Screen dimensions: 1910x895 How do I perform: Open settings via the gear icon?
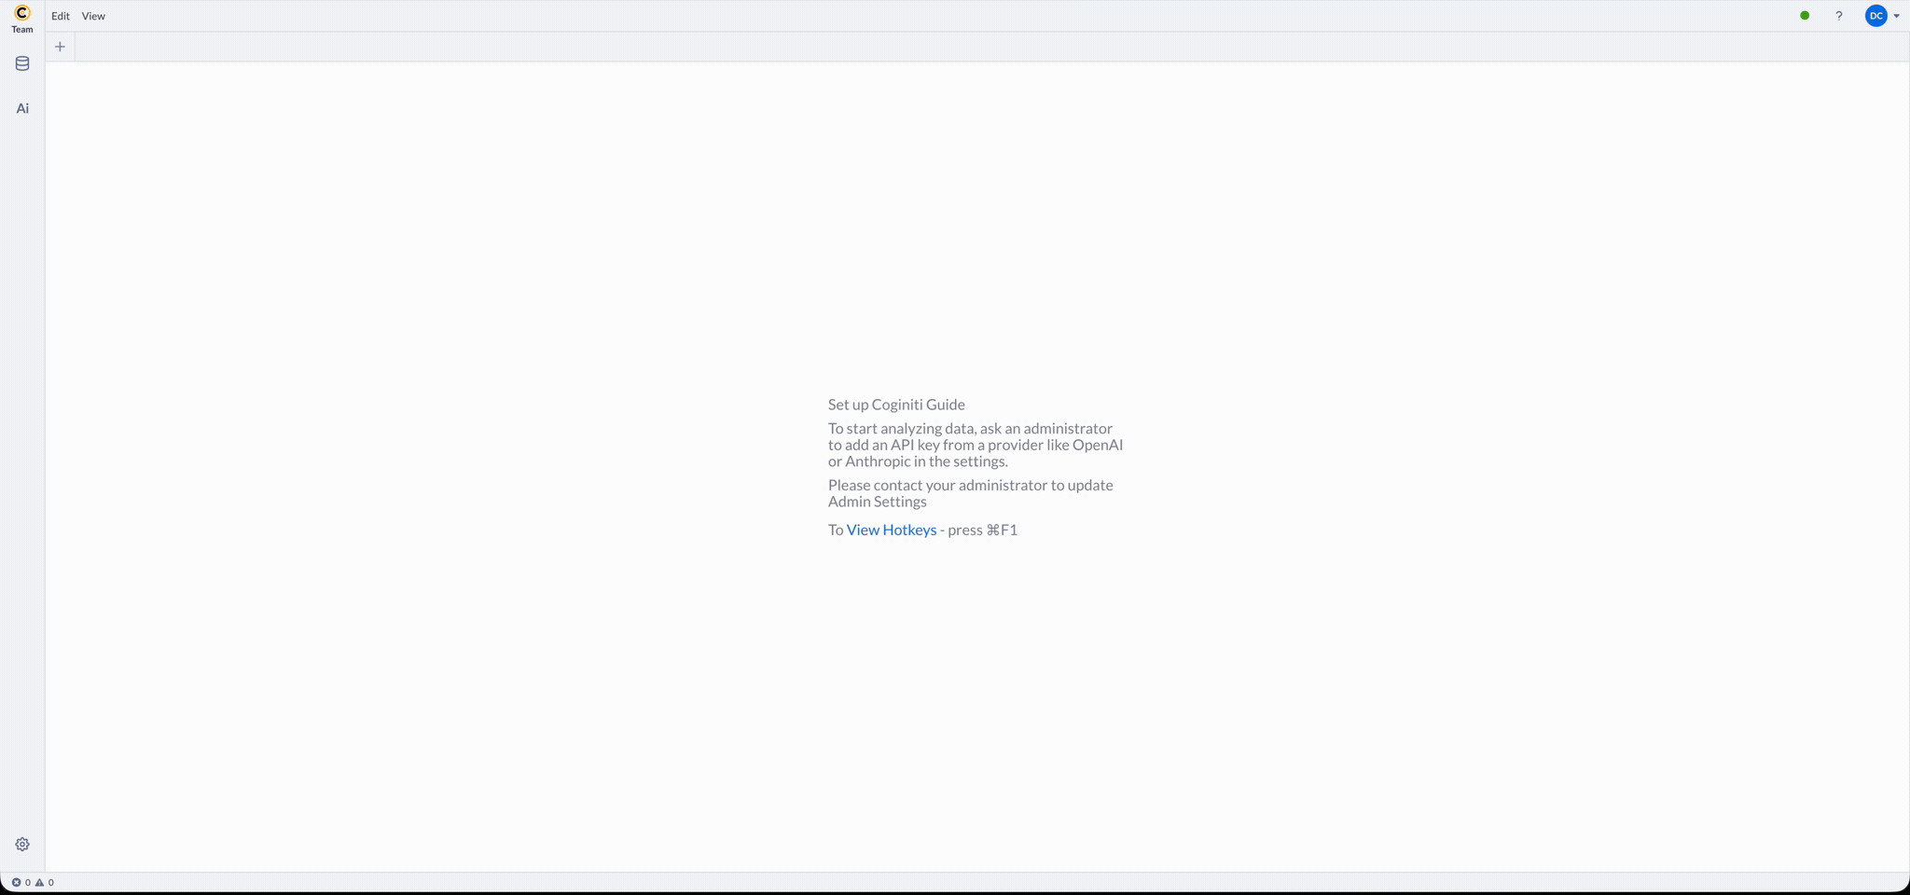coord(22,845)
